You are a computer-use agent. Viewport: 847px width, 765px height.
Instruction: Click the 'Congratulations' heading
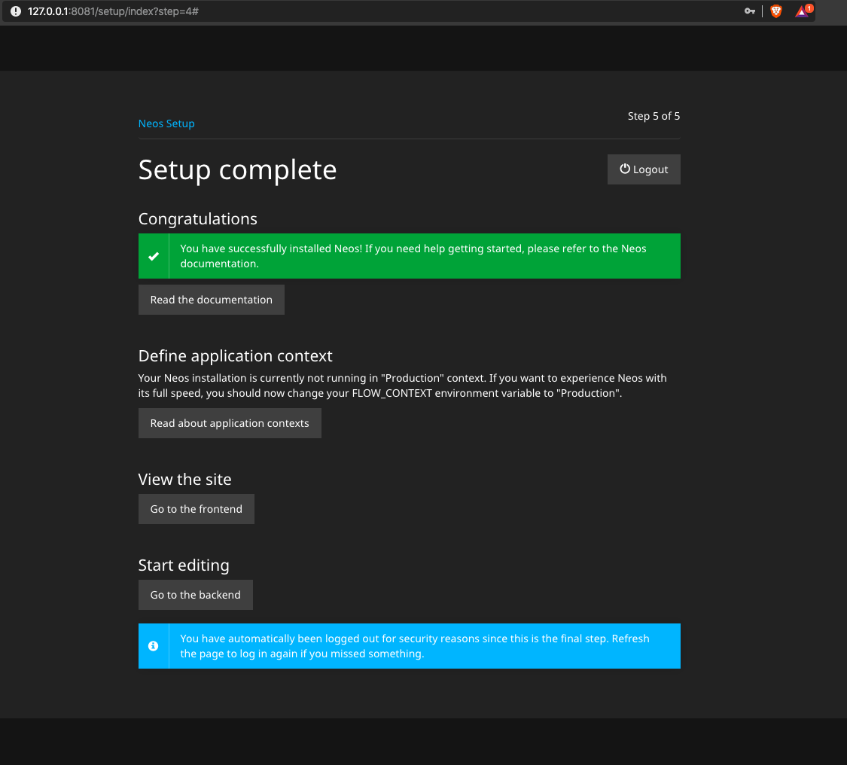coord(198,219)
